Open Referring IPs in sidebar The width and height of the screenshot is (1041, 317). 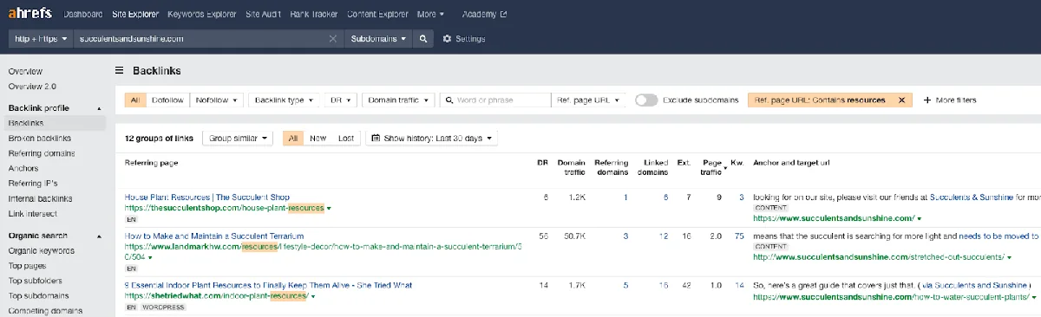coord(33,184)
